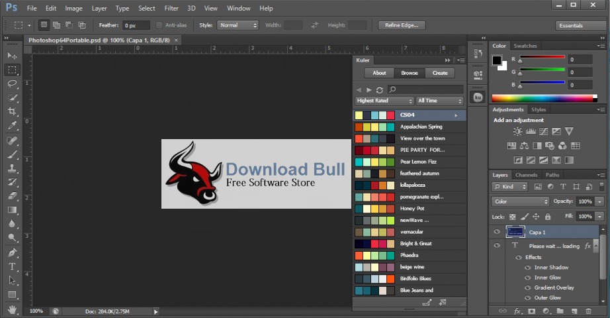Click the About button in Kuler
This screenshot has height=318, width=610.
[379, 73]
